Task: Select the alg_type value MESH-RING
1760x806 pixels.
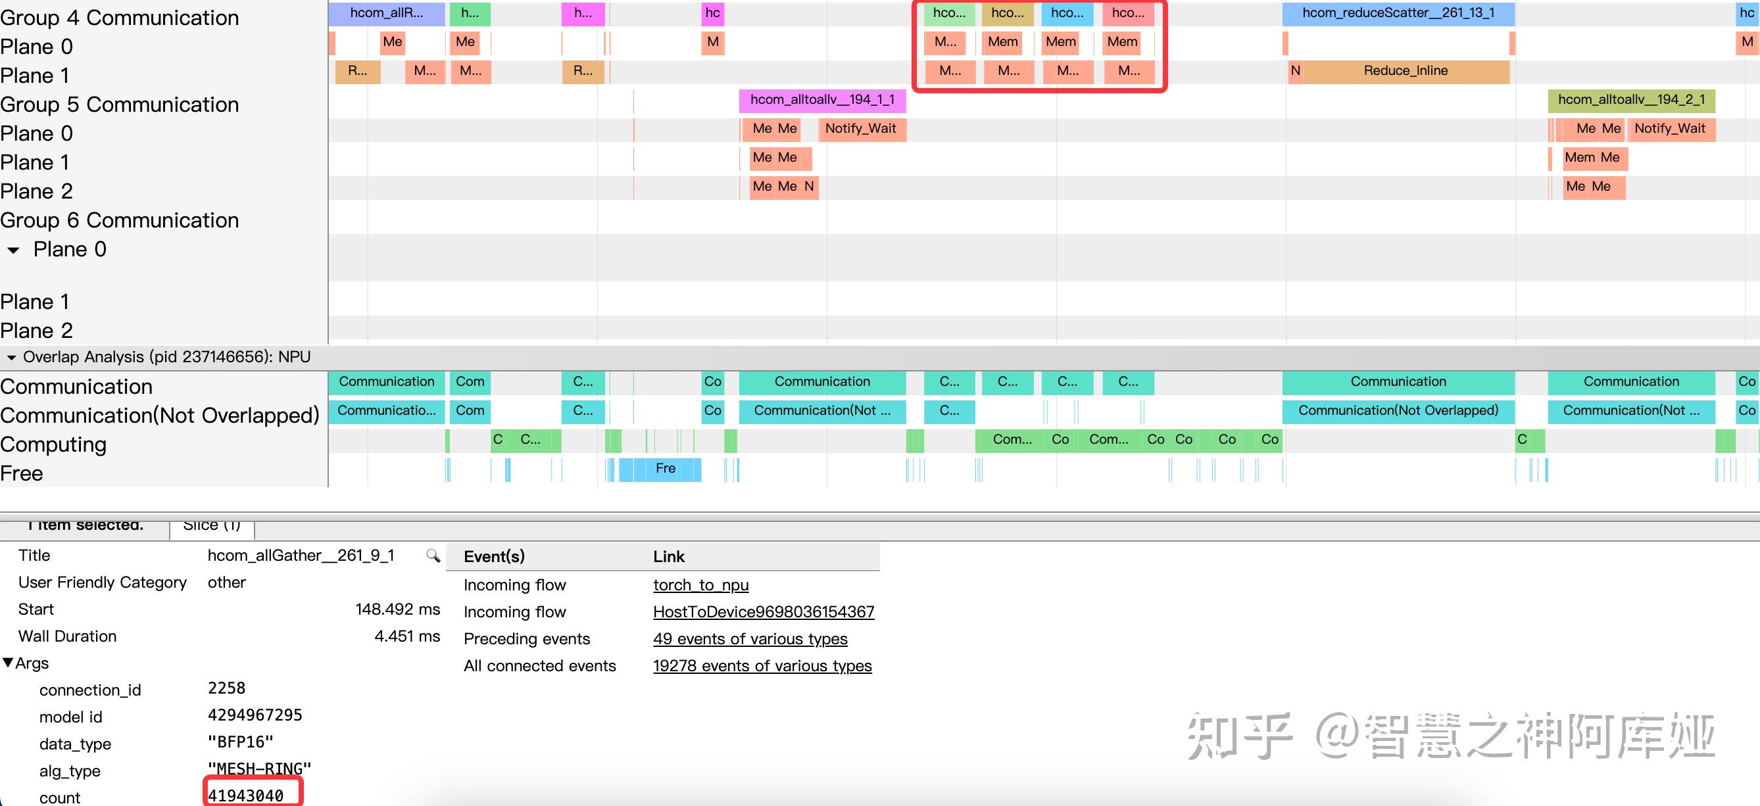Action: click(259, 769)
